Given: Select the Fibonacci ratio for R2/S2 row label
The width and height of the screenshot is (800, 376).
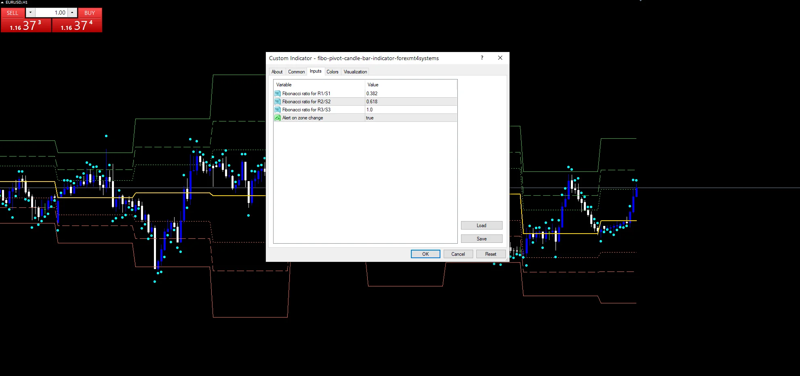Looking at the screenshot, I should [x=306, y=102].
